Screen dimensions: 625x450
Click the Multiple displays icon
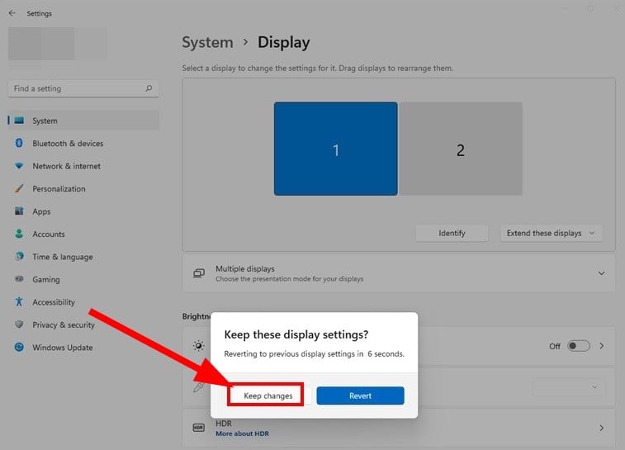(x=199, y=273)
